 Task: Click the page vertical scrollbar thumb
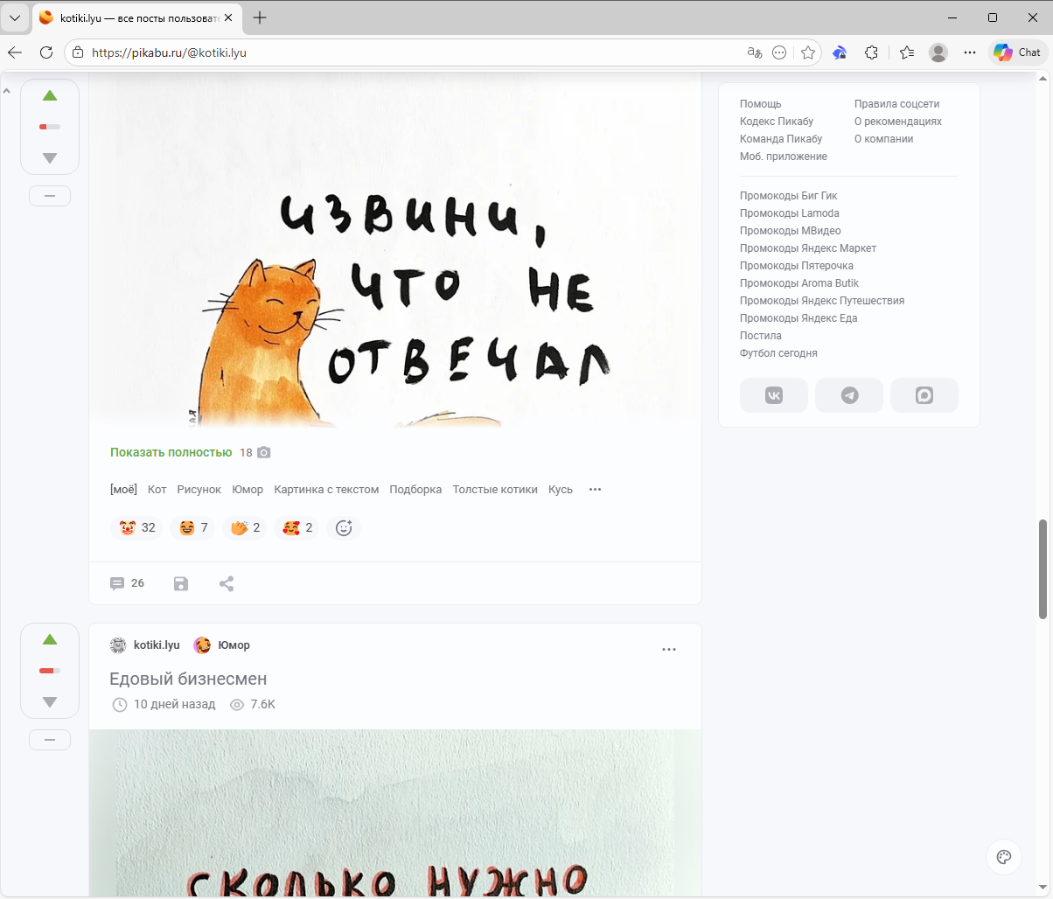1043,569
